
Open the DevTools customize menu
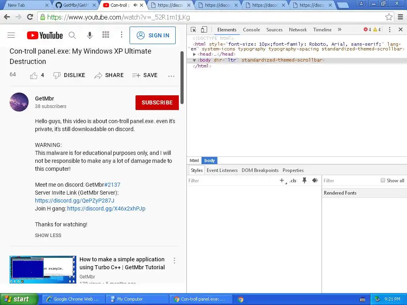[x=390, y=29]
